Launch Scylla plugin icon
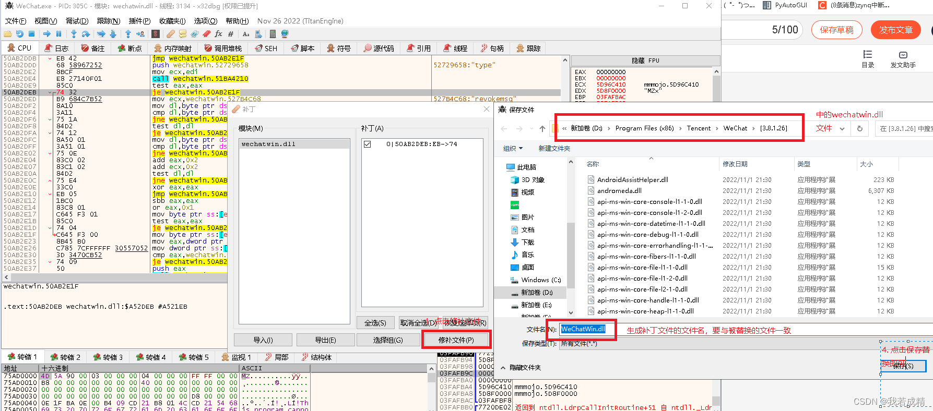The width and height of the screenshot is (933, 411). point(156,34)
